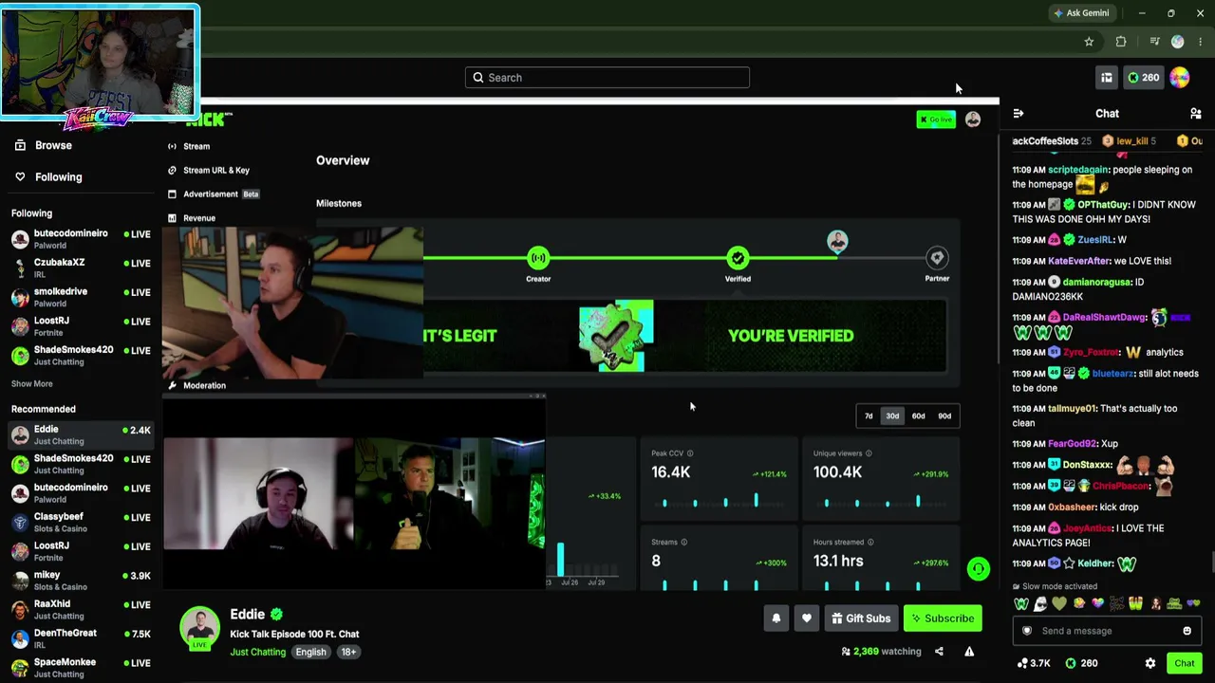Select the 60d time range

tap(918, 416)
